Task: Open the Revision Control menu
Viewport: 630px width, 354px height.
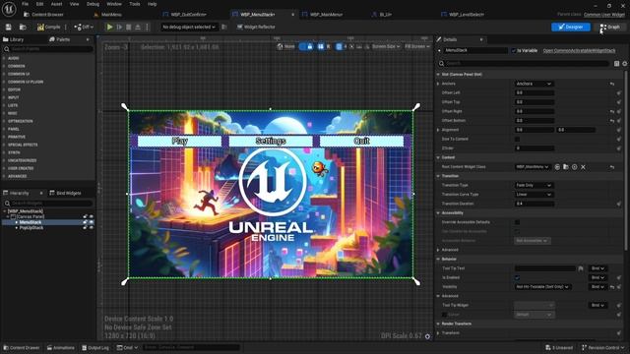Action: pos(603,347)
